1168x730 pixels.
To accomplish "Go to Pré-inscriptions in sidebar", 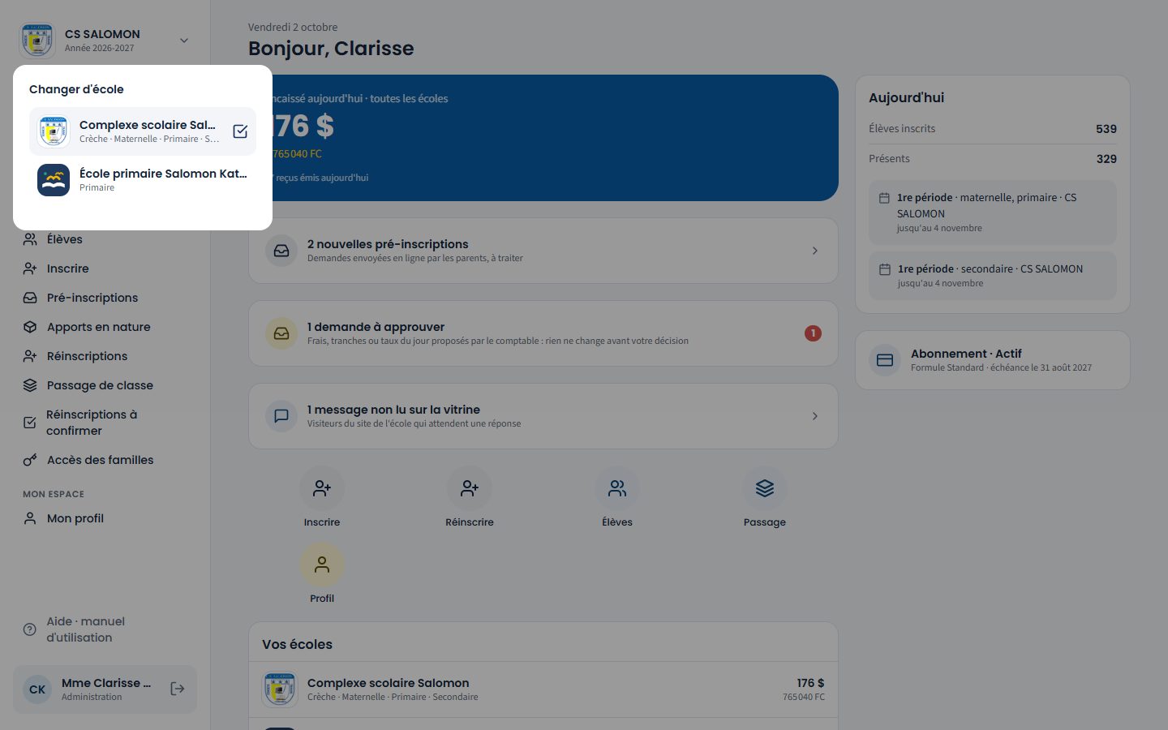I will coord(105,298).
